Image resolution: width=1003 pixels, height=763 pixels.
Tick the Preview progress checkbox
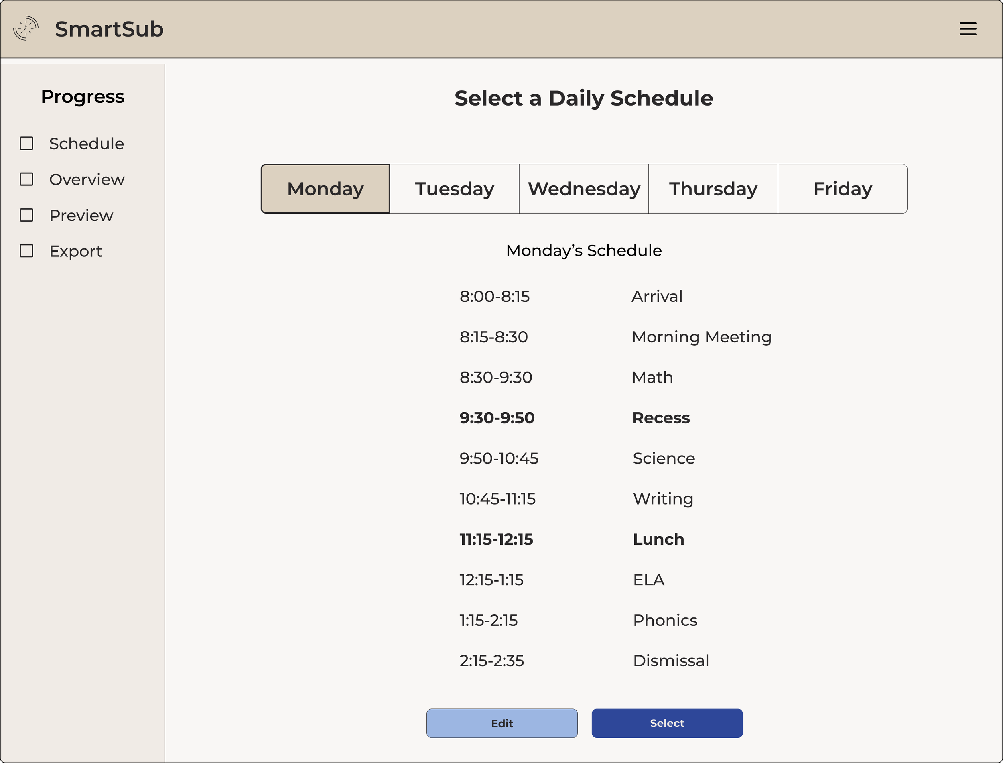26,215
